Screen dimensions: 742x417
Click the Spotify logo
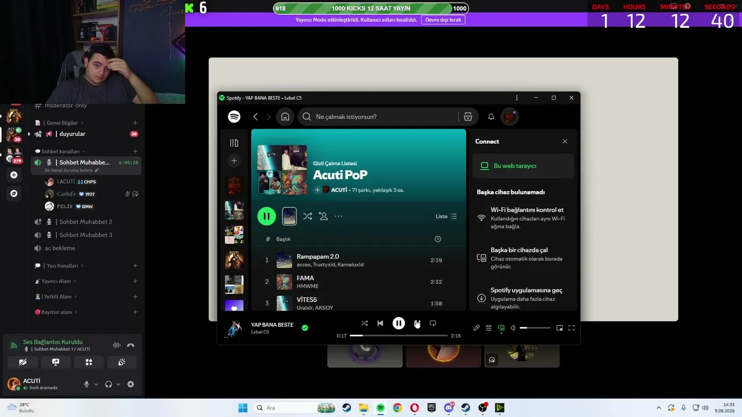[x=234, y=117]
